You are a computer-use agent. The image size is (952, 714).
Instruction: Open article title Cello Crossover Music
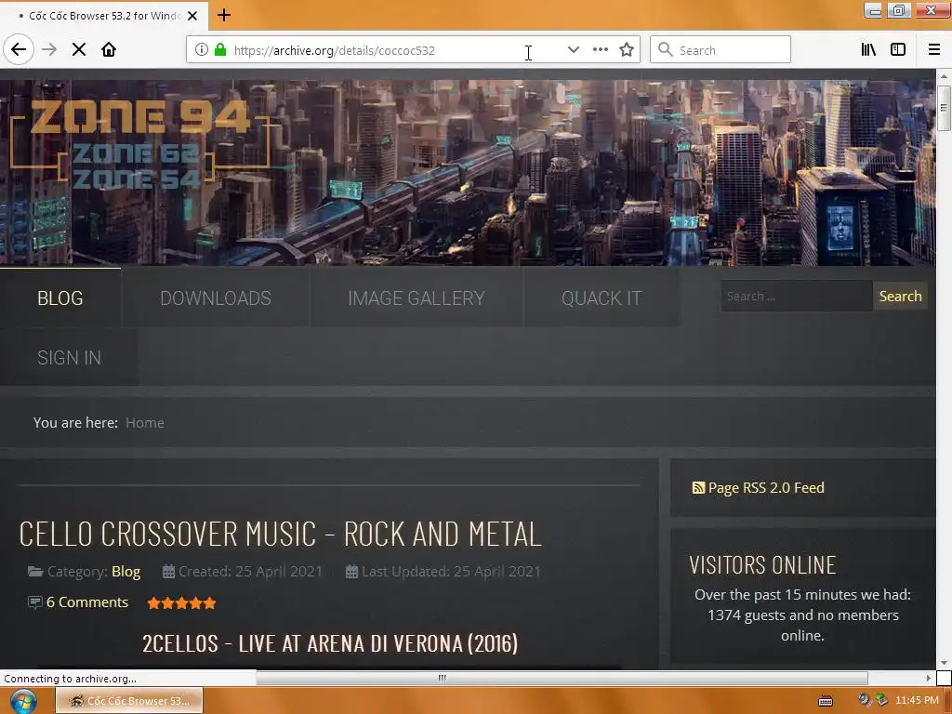pos(280,535)
